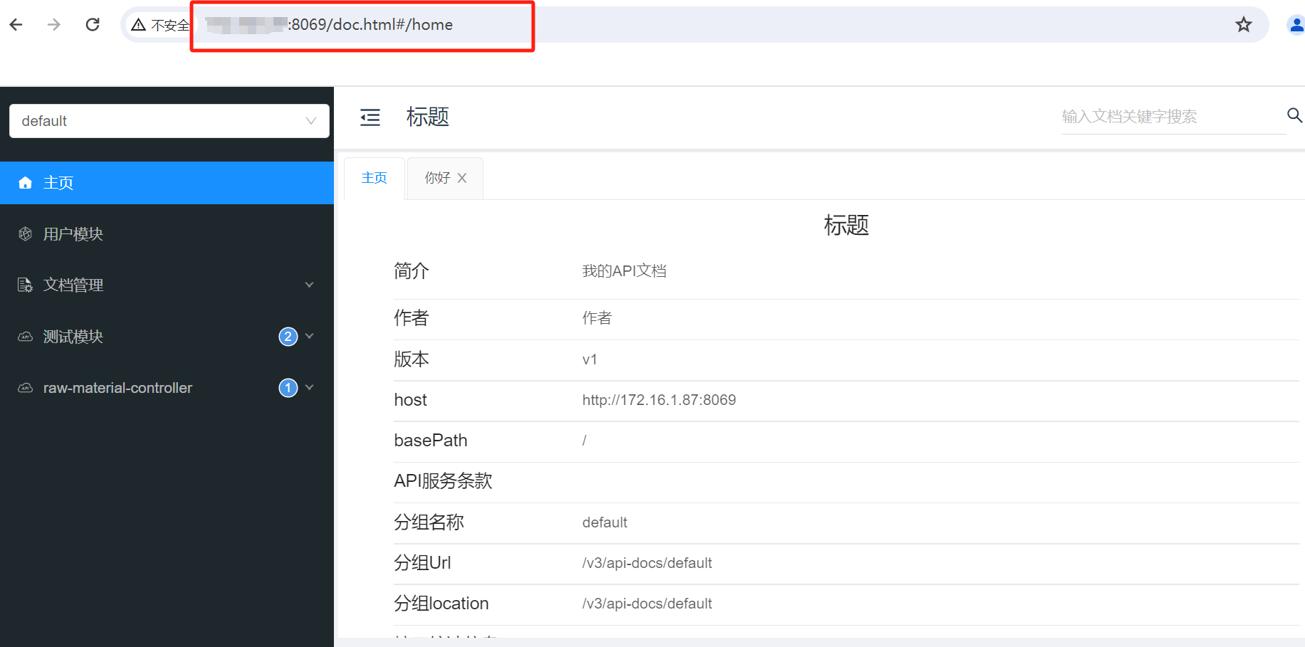Open the browser profile avatar icon
Screen dimensions: 1305x647
point(1296,25)
